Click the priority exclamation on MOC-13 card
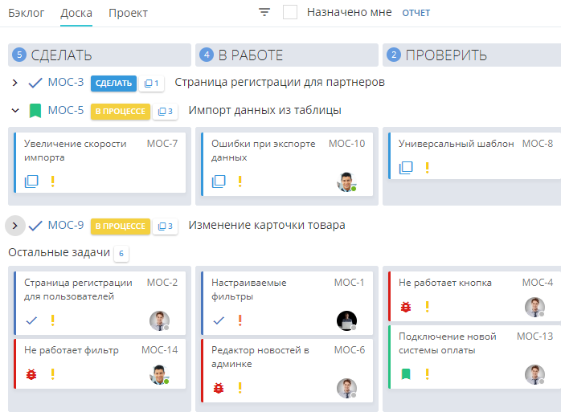This screenshot has width=561, height=412. click(x=428, y=374)
